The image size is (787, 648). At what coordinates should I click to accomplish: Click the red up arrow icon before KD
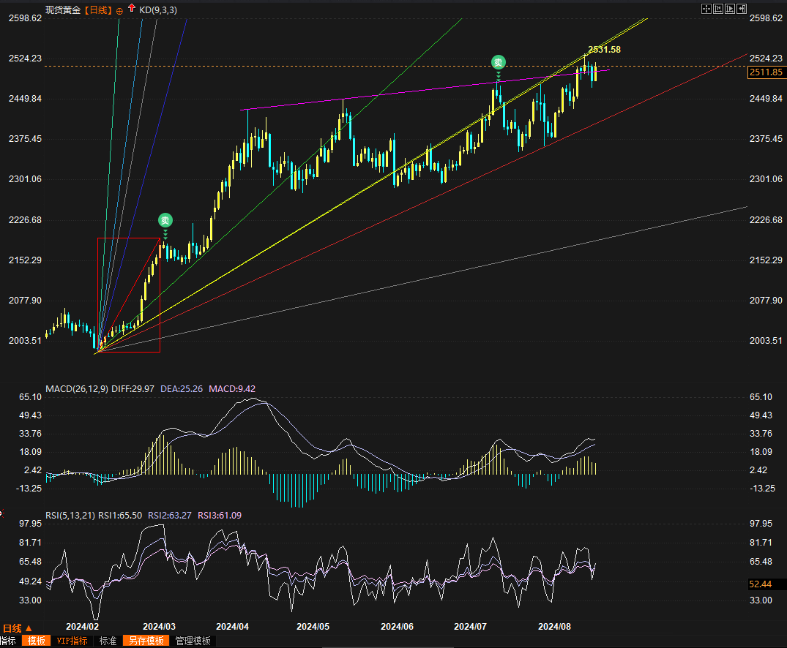(131, 9)
